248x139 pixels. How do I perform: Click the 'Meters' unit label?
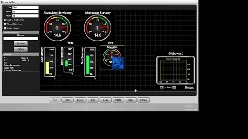point(189,88)
